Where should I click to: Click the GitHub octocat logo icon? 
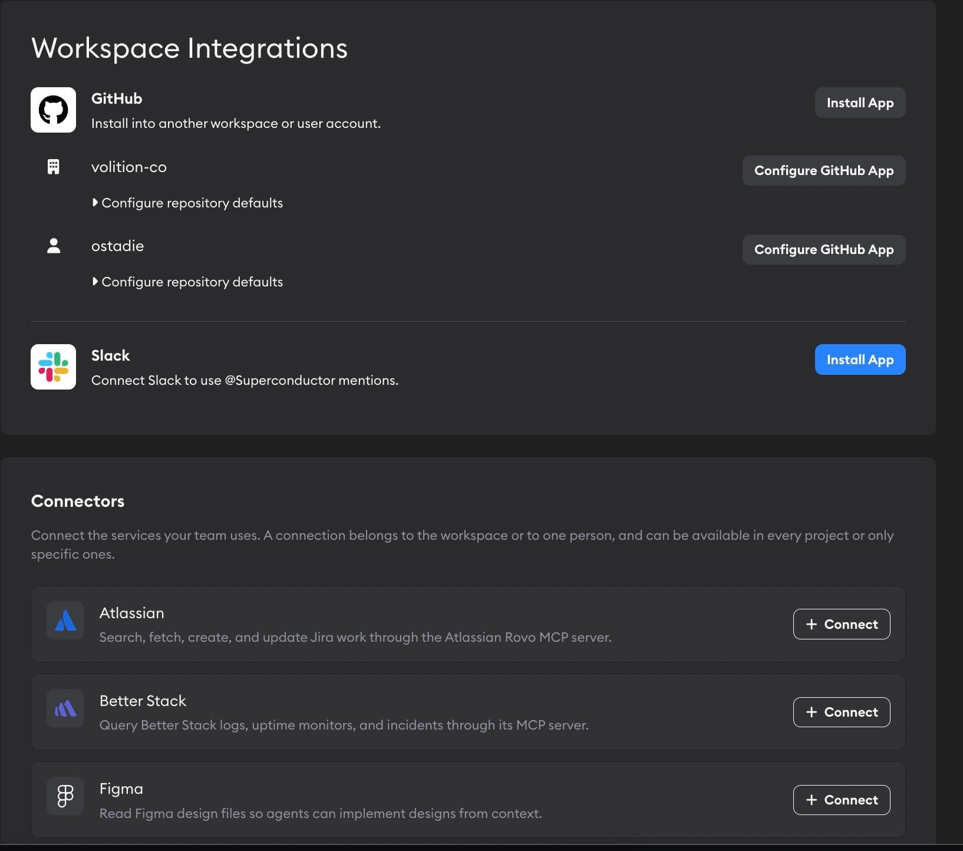[53, 110]
